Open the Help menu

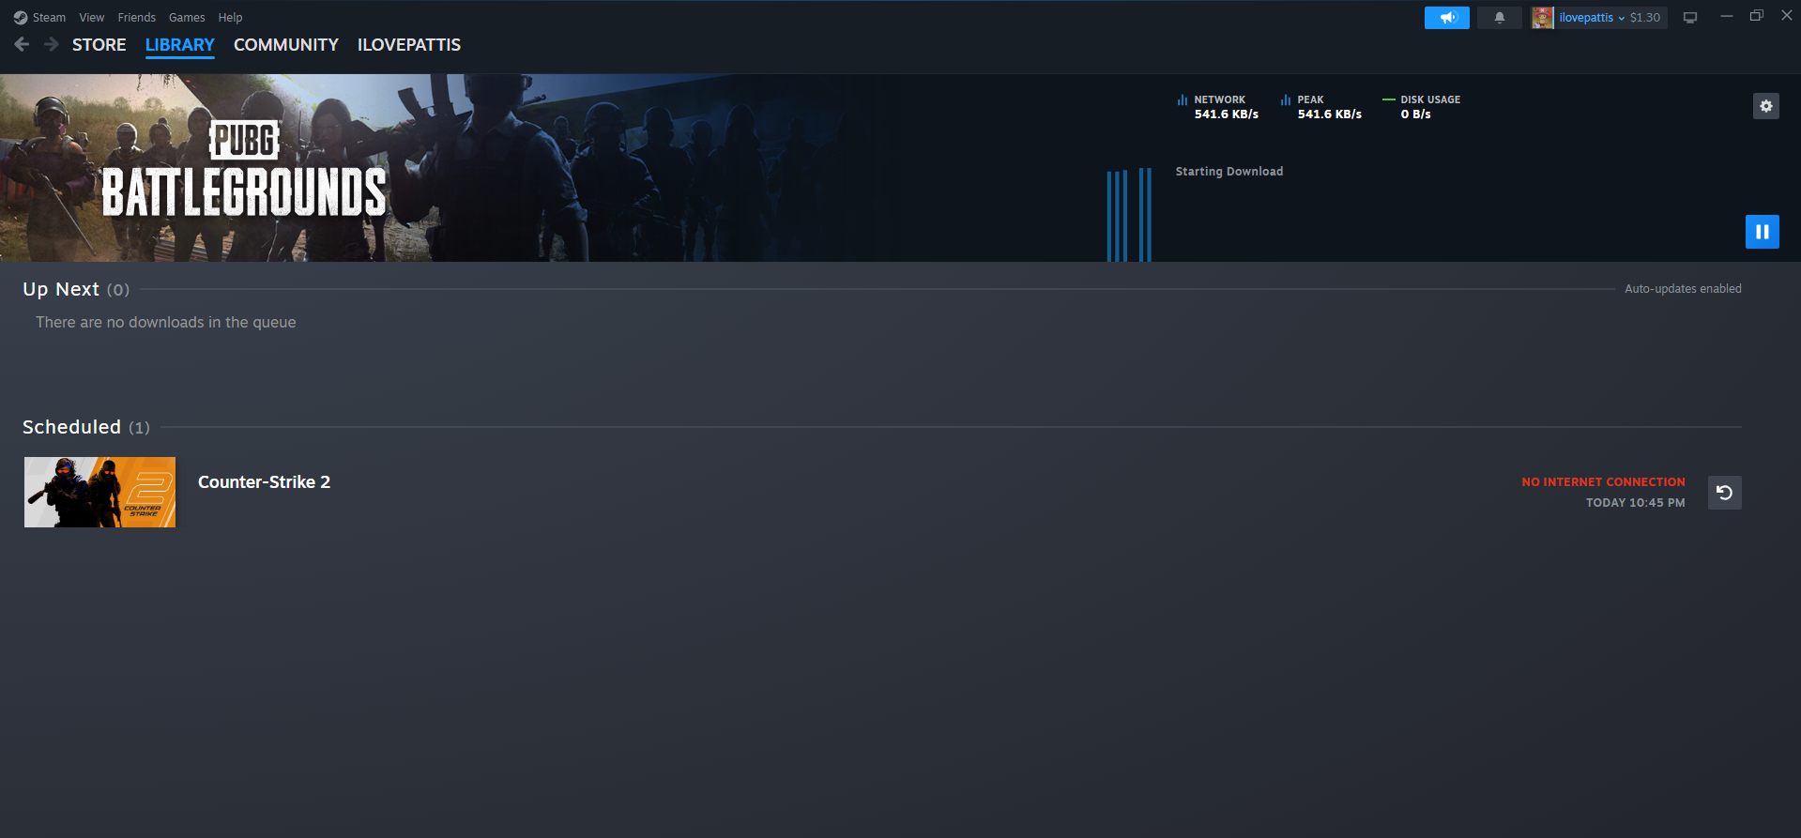click(230, 18)
